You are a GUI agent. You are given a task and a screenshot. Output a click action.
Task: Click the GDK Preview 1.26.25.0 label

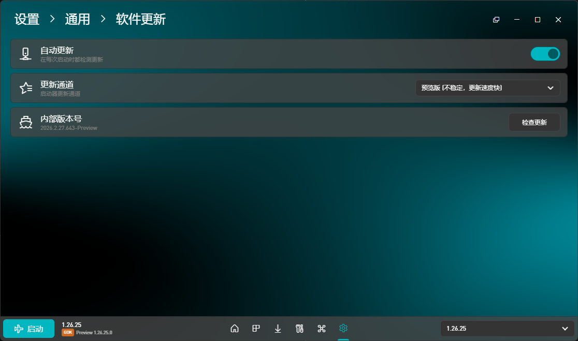pyautogui.click(x=87, y=333)
